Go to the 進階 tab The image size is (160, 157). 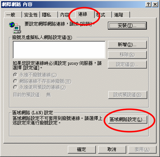[121, 15]
